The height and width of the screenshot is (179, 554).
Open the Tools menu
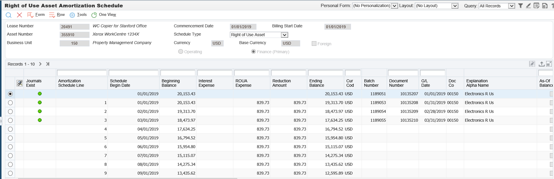click(x=82, y=15)
